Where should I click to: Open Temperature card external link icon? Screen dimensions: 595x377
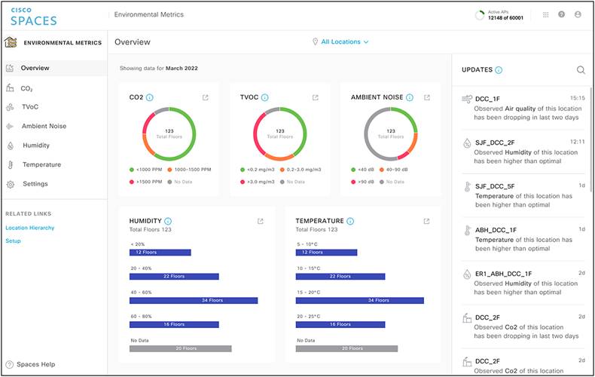[426, 221]
